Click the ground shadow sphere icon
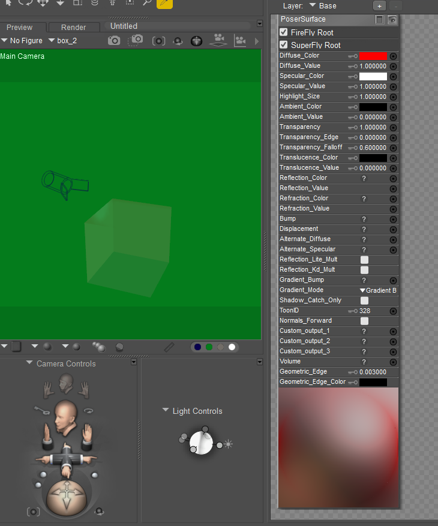This screenshot has width=438, height=526. (x=119, y=347)
